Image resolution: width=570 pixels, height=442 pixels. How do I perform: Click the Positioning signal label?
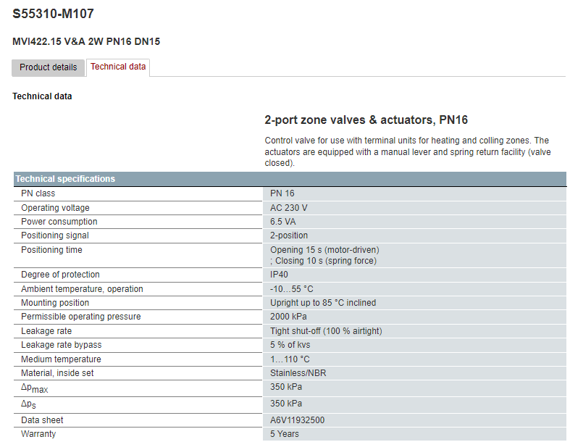click(55, 235)
